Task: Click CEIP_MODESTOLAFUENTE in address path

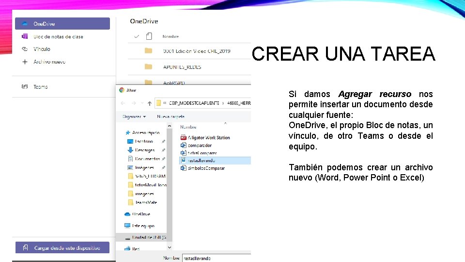Action: tap(194, 103)
